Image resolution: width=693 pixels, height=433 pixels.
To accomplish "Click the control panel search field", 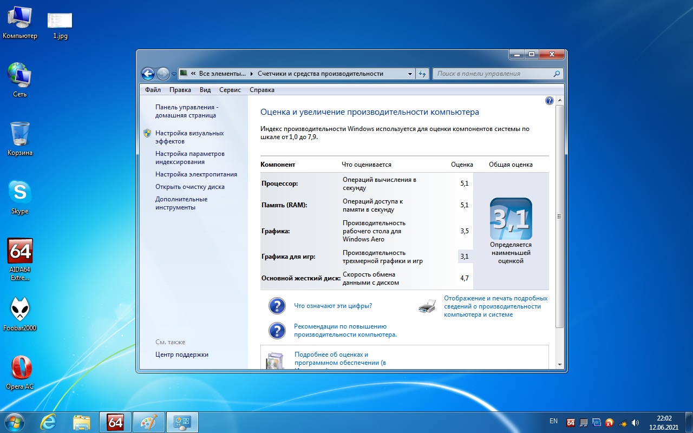I will (x=498, y=74).
